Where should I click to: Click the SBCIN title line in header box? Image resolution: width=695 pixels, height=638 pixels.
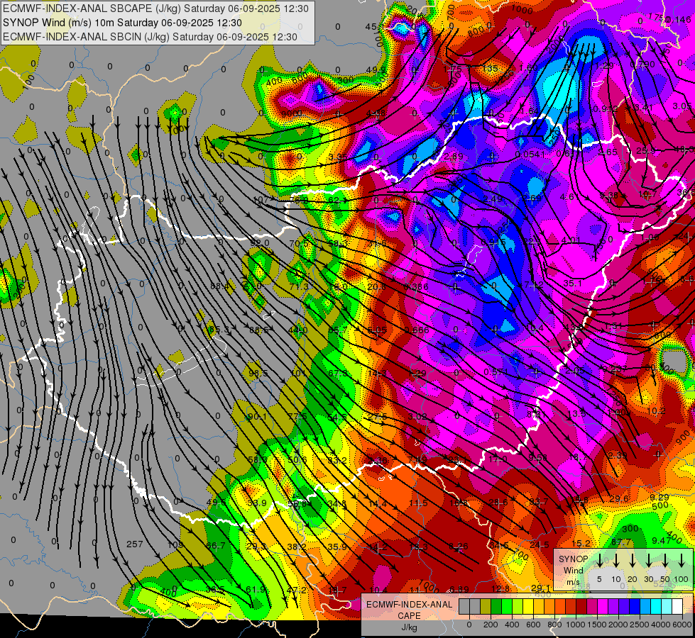(x=150, y=37)
